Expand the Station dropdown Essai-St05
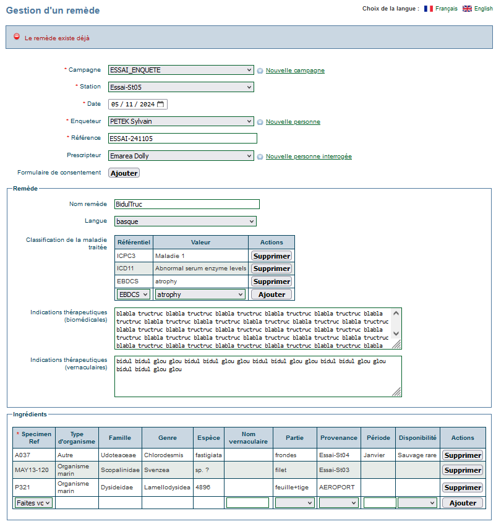Screen dimensions: 496x524 tap(181, 87)
